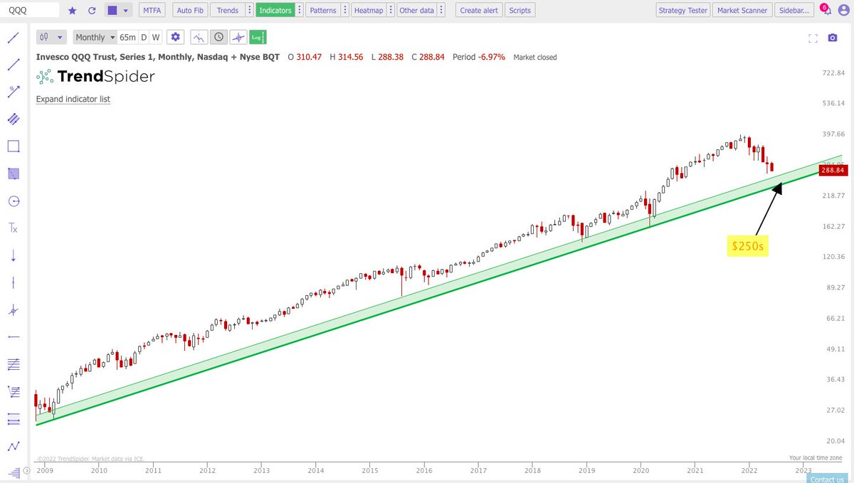
Task: Open Scripts button
Action: coord(520,11)
